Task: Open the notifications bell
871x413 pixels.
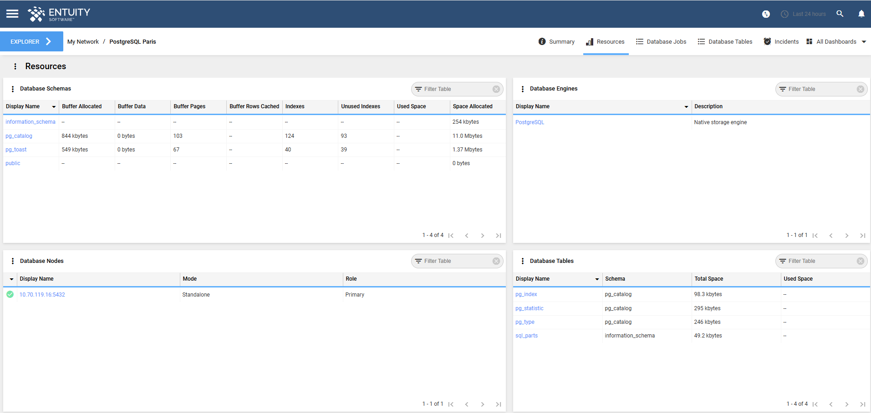Action: click(861, 14)
